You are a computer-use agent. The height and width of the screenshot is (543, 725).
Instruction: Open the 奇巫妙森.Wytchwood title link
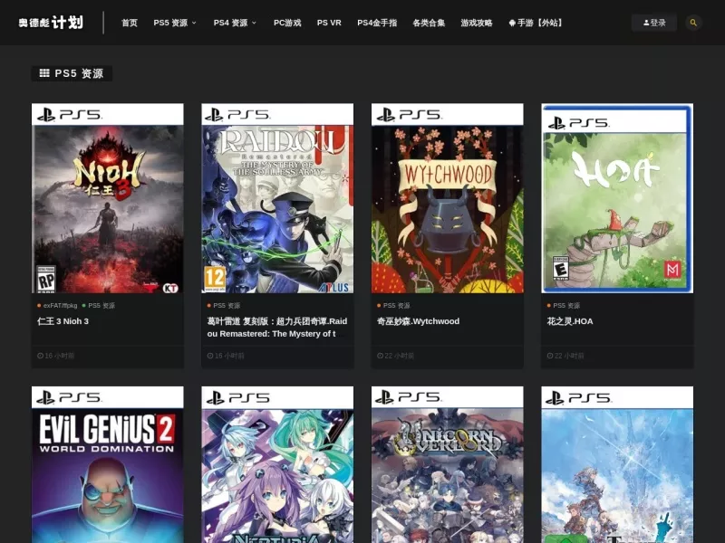[x=418, y=321]
